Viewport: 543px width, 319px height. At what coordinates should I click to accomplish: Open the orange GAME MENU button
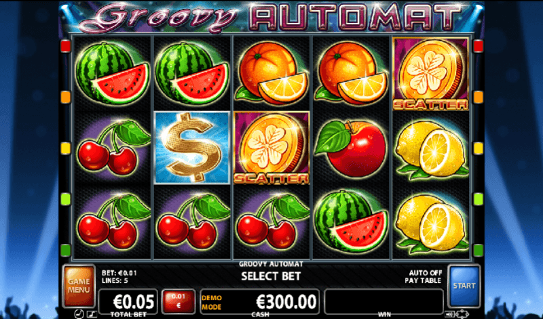click(79, 286)
